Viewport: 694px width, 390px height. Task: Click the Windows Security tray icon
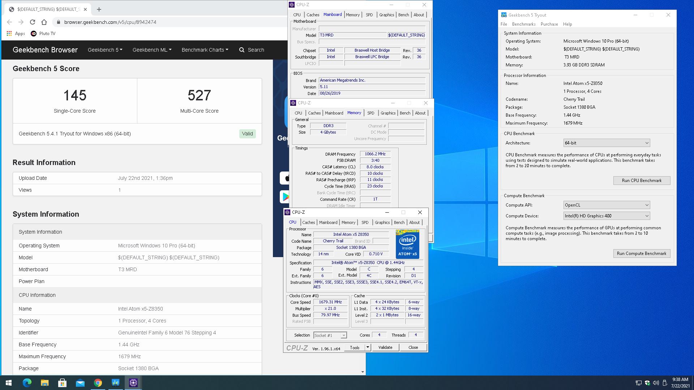pyautogui.click(x=647, y=383)
